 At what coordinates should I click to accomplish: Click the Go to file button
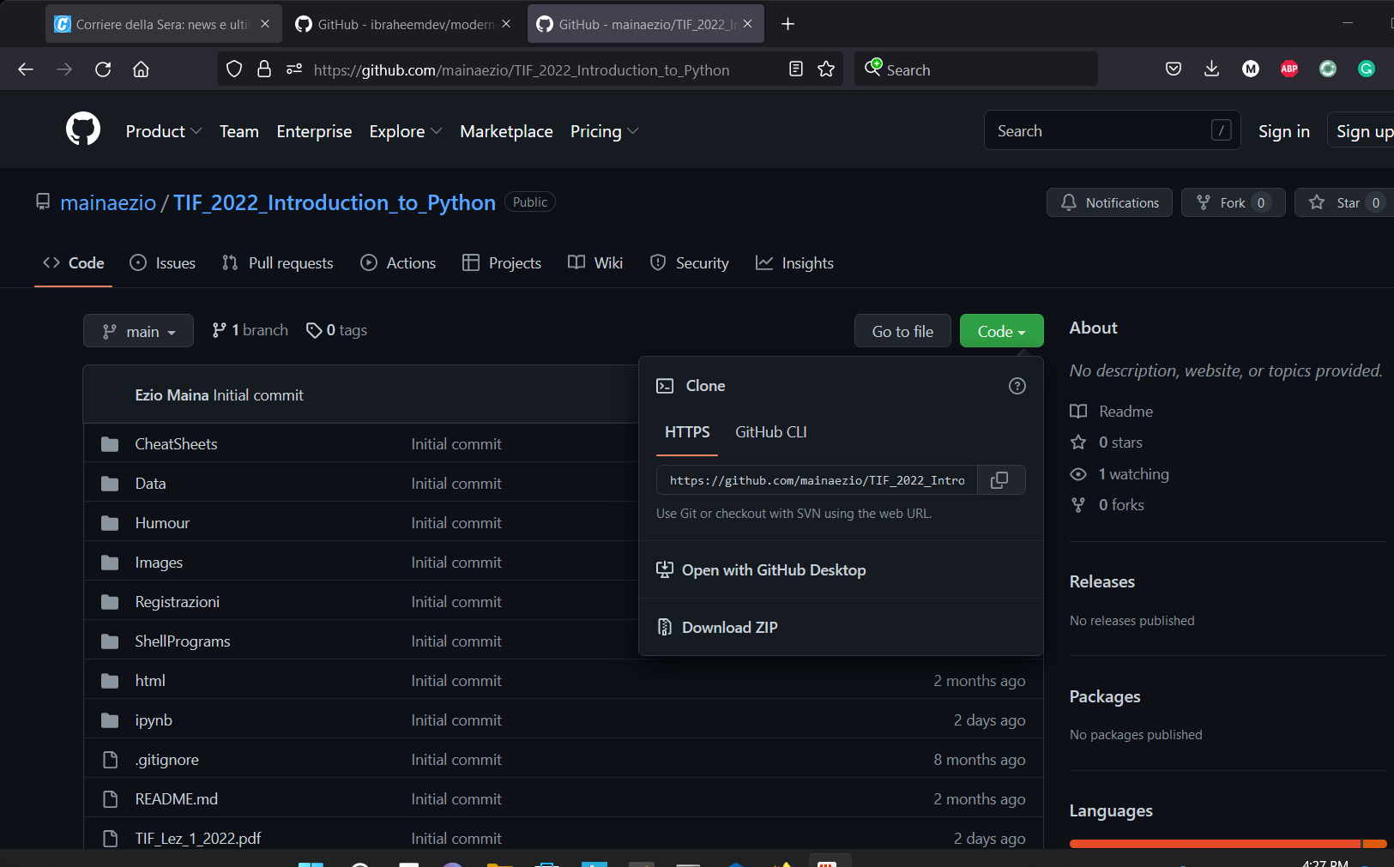[x=902, y=331]
